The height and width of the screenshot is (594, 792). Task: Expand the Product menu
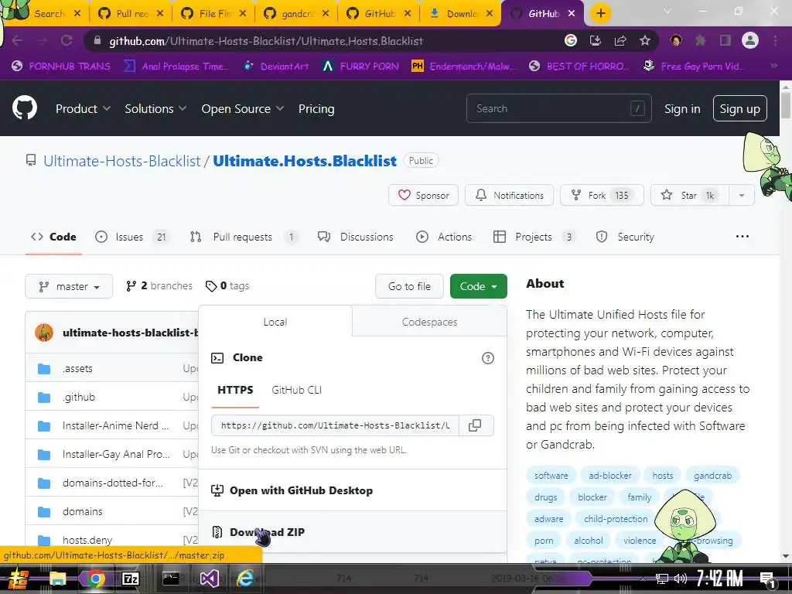click(x=83, y=108)
